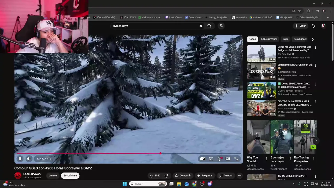Select the DayZ filter chip
334x188 pixels.
(x=285, y=39)
